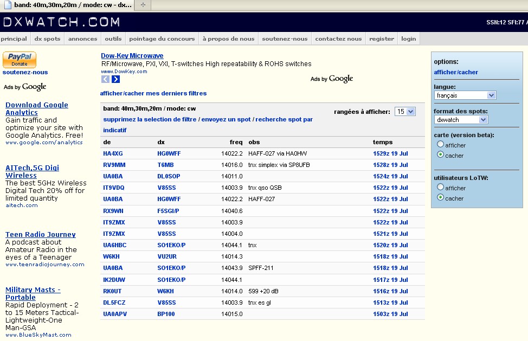
Task: Open the 'principal' menu item
Action: (14, 38)
